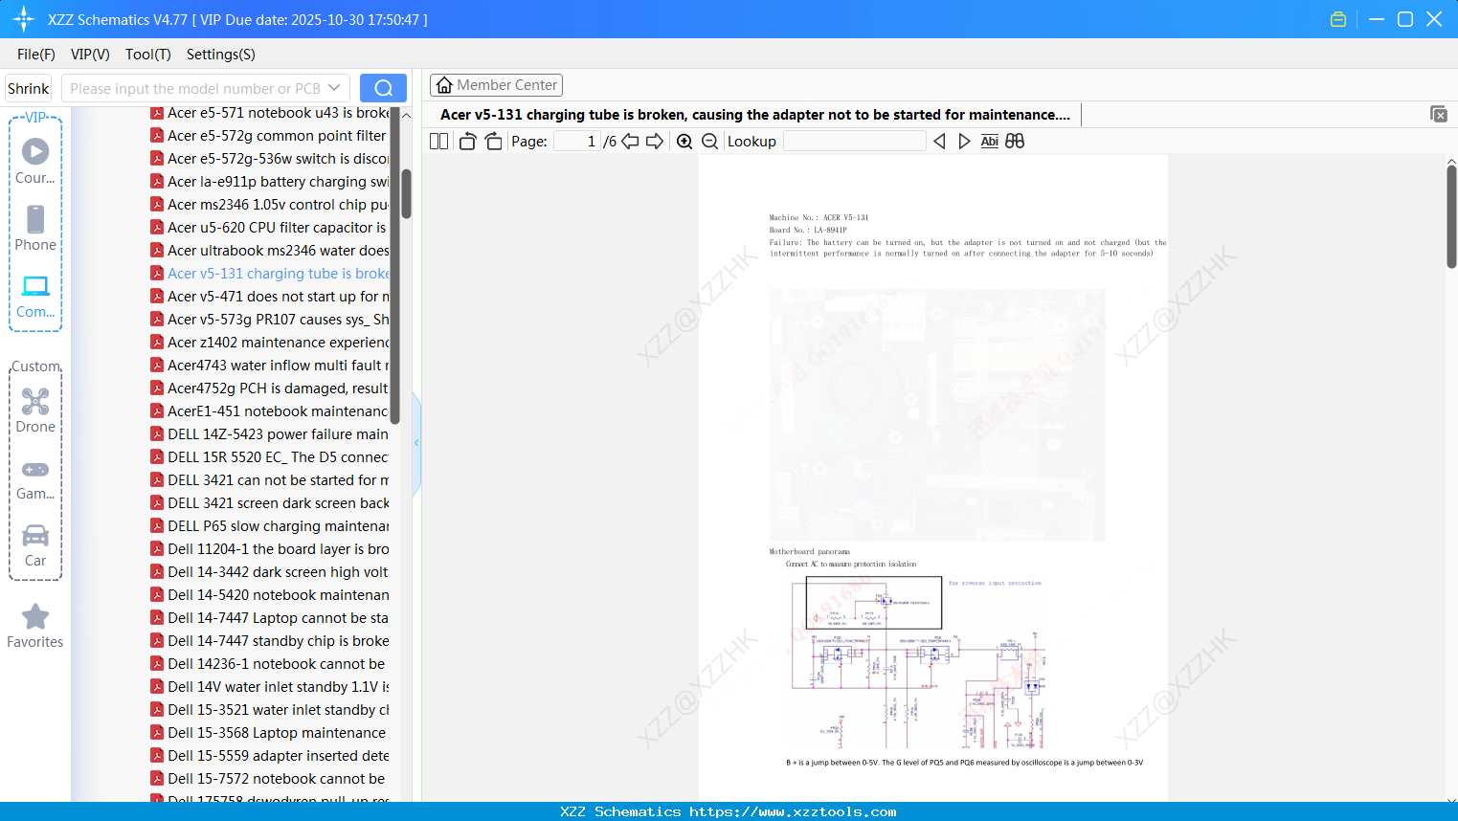Image resolution: width=1458 pixels, height=821 pixels.
Task: Open 'Acer4743 water inflow multi fault' file
Action: pos(270,366)
